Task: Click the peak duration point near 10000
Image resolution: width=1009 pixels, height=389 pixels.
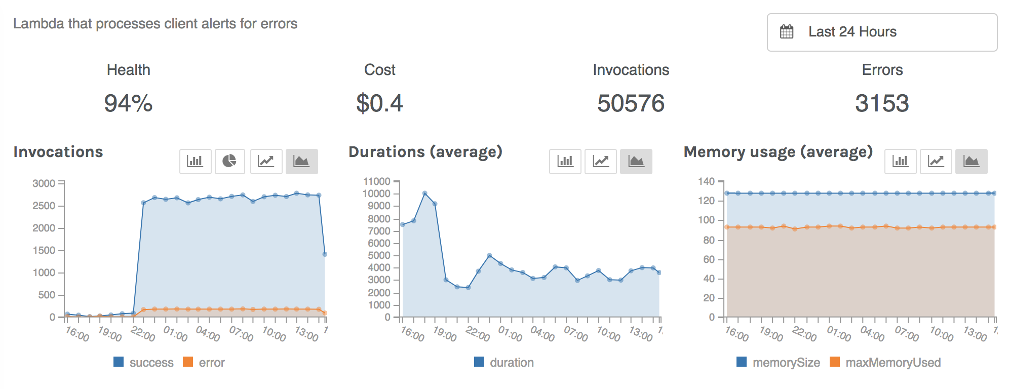Action: tap(424, 193)
